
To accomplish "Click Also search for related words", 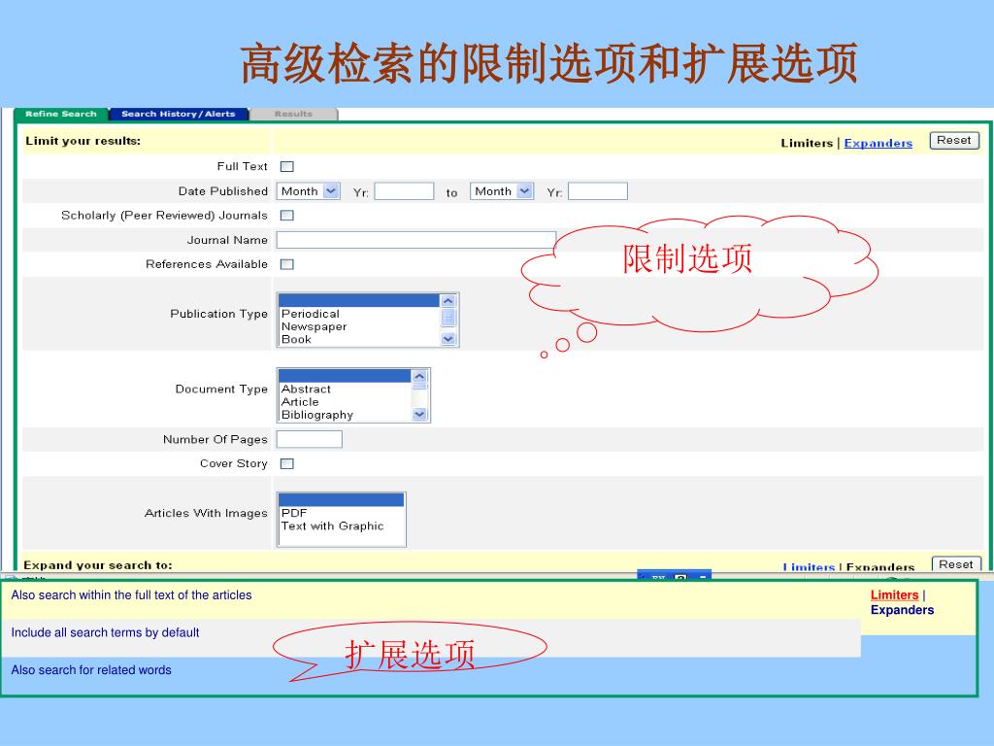I will pyautogui.click(x=91, y=670).
